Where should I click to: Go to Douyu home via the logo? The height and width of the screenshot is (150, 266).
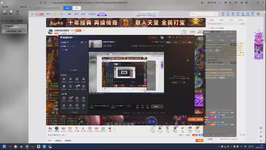(40, 14)
